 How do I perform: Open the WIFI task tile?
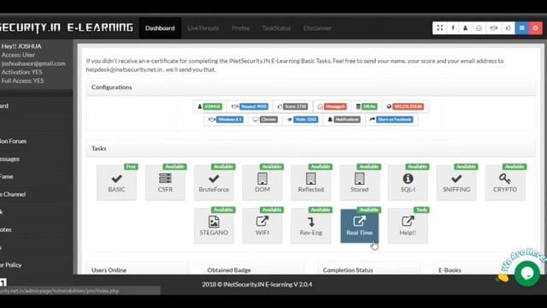click(x=262, y=226)
